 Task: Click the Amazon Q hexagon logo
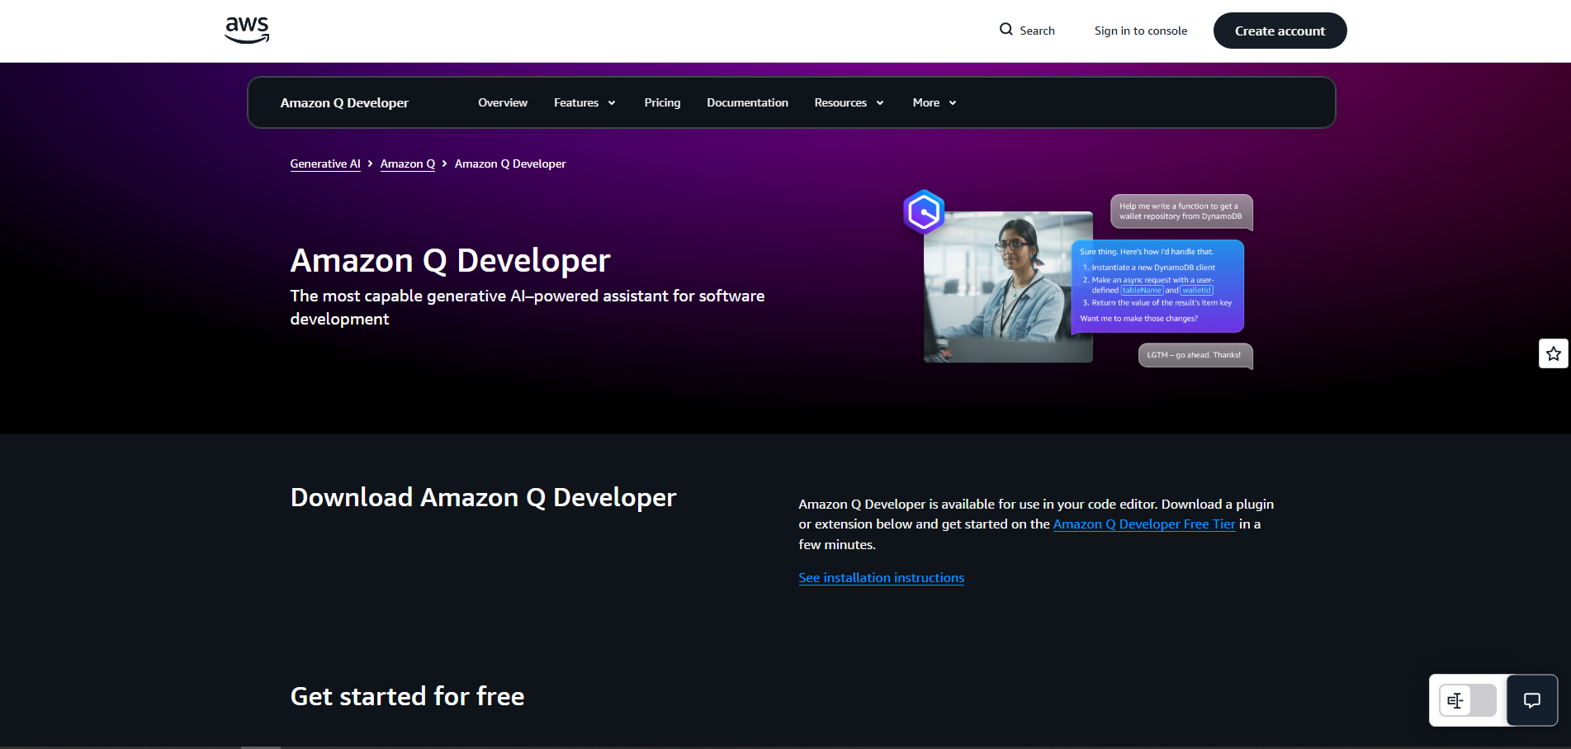(924, 212)
